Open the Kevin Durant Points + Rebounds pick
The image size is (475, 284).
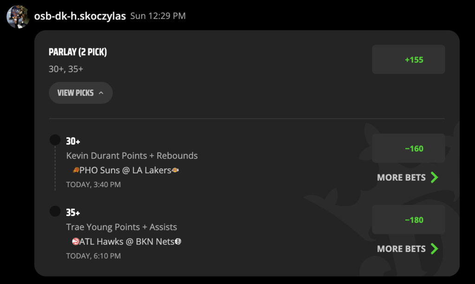point(132,156)
